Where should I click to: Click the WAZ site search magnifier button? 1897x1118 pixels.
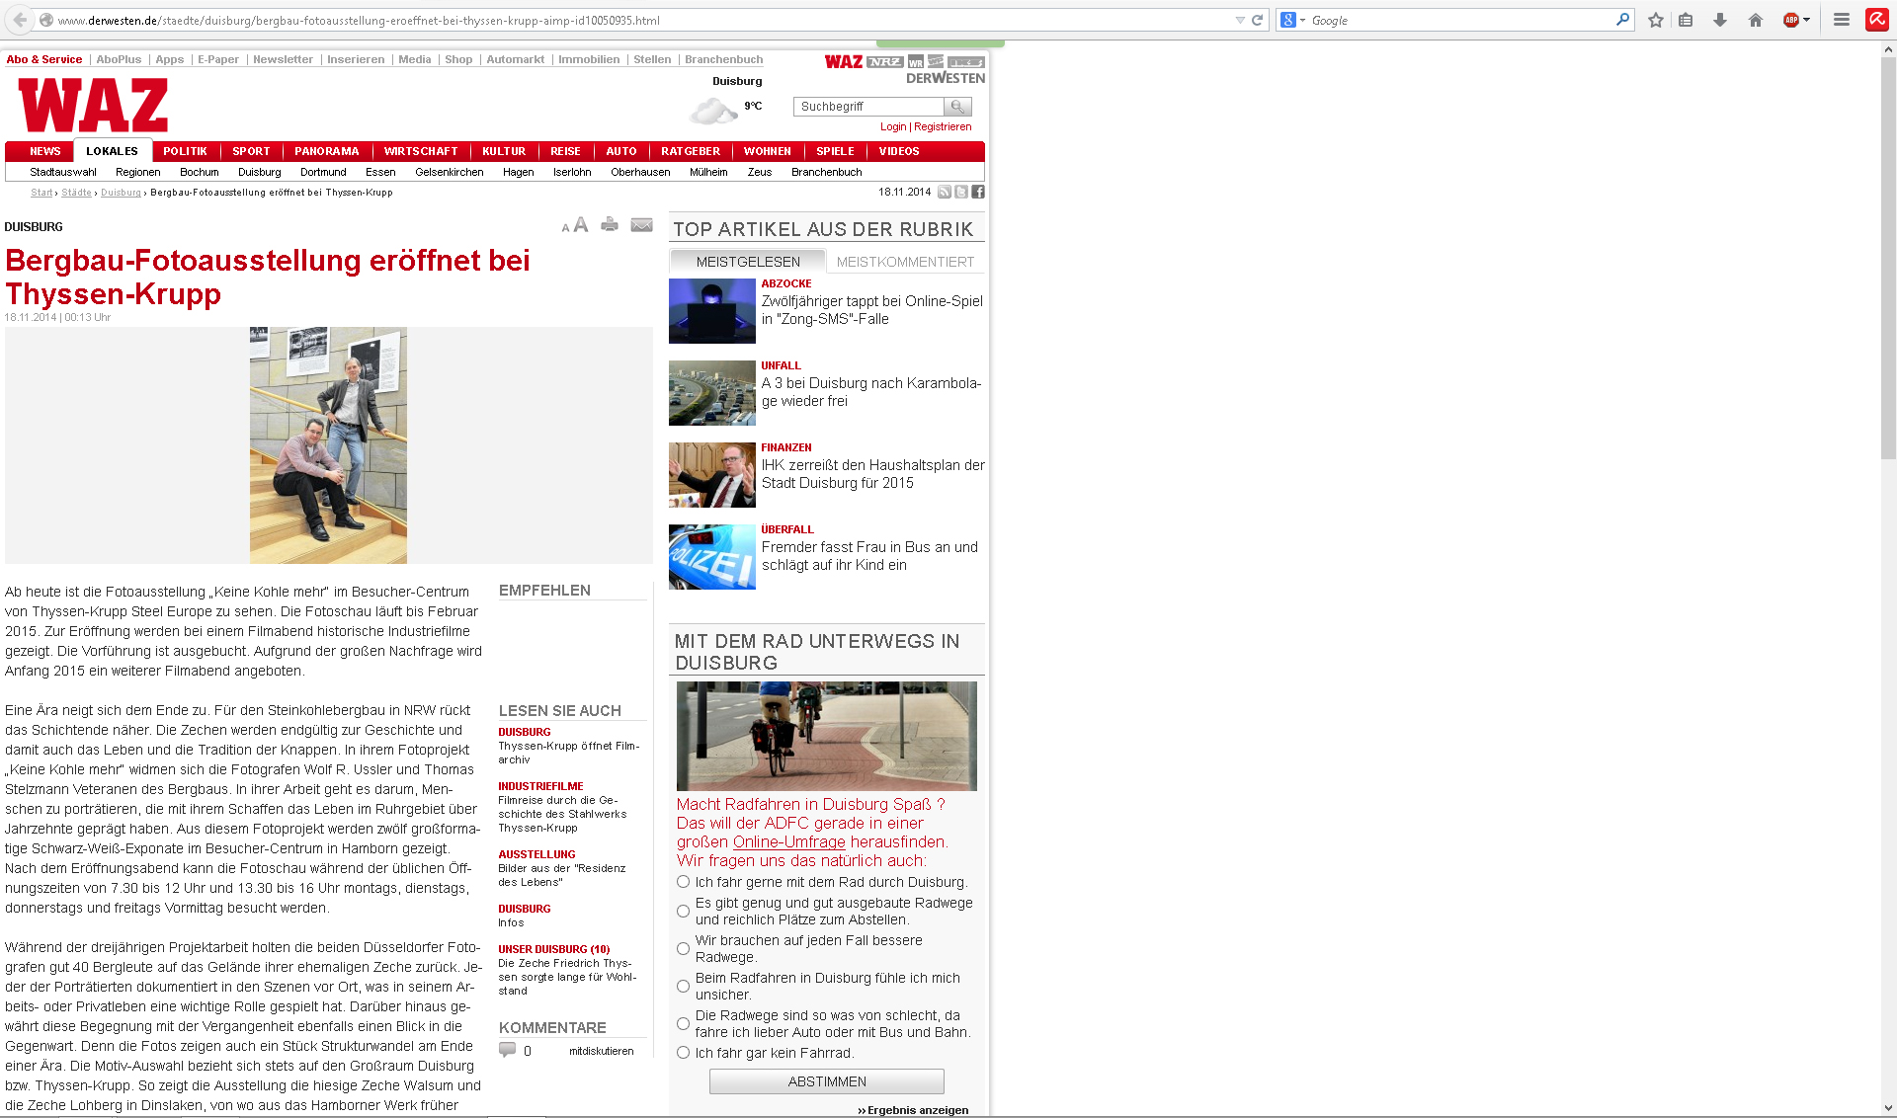pyautogui.click(x=957, y=106)
